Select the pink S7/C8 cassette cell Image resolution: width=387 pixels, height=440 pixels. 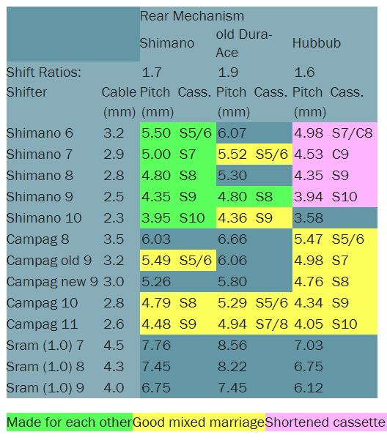click(x=353, y=133)
